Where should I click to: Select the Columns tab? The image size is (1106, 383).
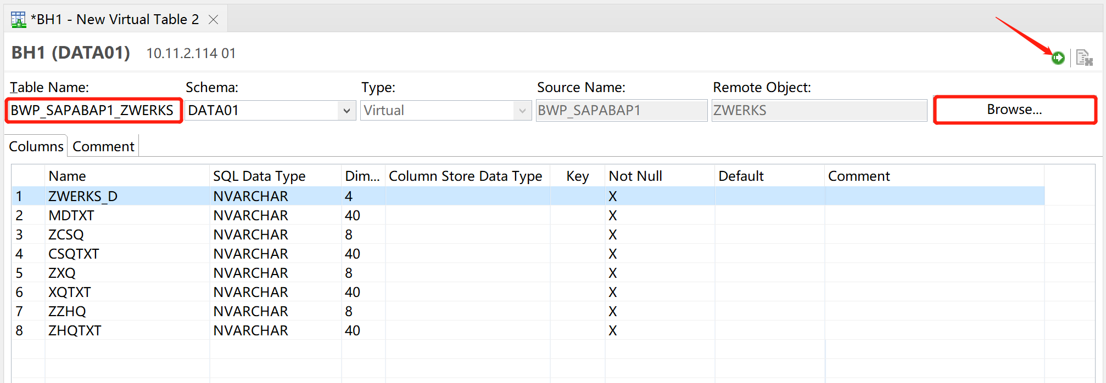tap(36, 146)
